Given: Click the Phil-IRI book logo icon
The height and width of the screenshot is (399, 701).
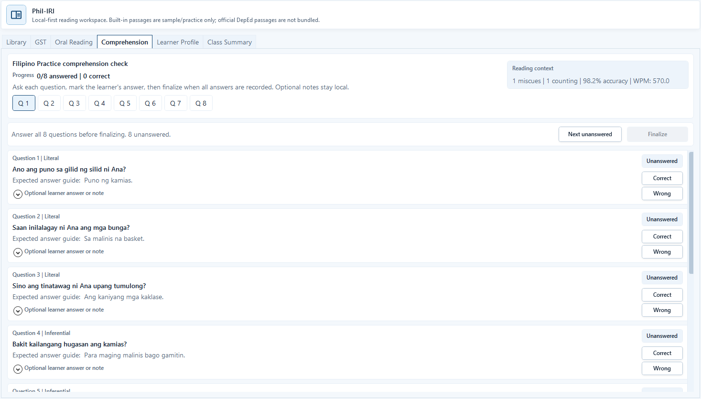Looking at the screenshot, I should [16, 15].
